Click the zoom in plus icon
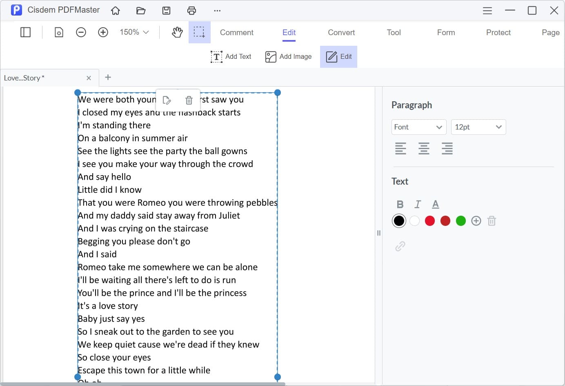565x386 pixels. [103, 32]
